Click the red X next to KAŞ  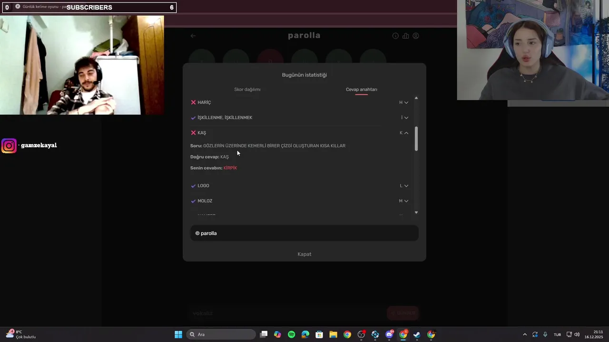tap(193, 133)
